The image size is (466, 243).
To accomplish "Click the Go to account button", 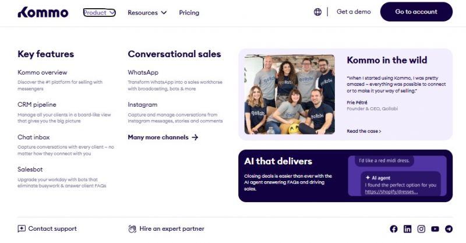I will tap(416, 12).
